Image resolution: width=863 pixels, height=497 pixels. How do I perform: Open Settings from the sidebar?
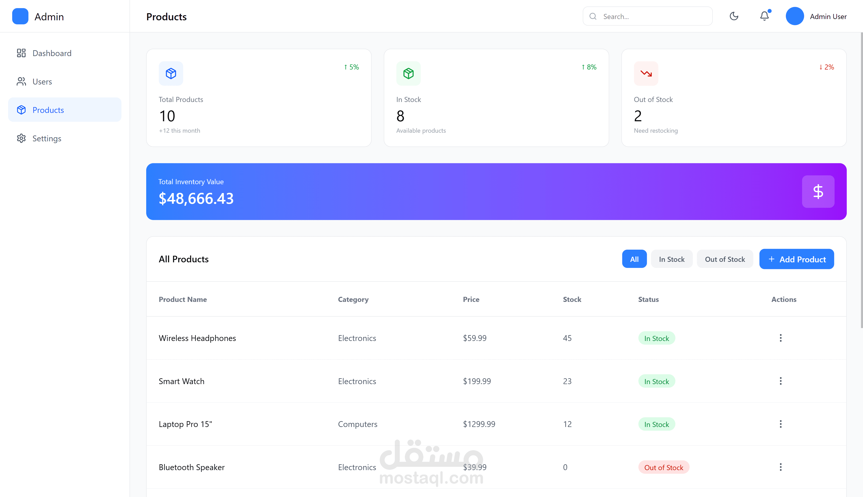coord(46,139)
